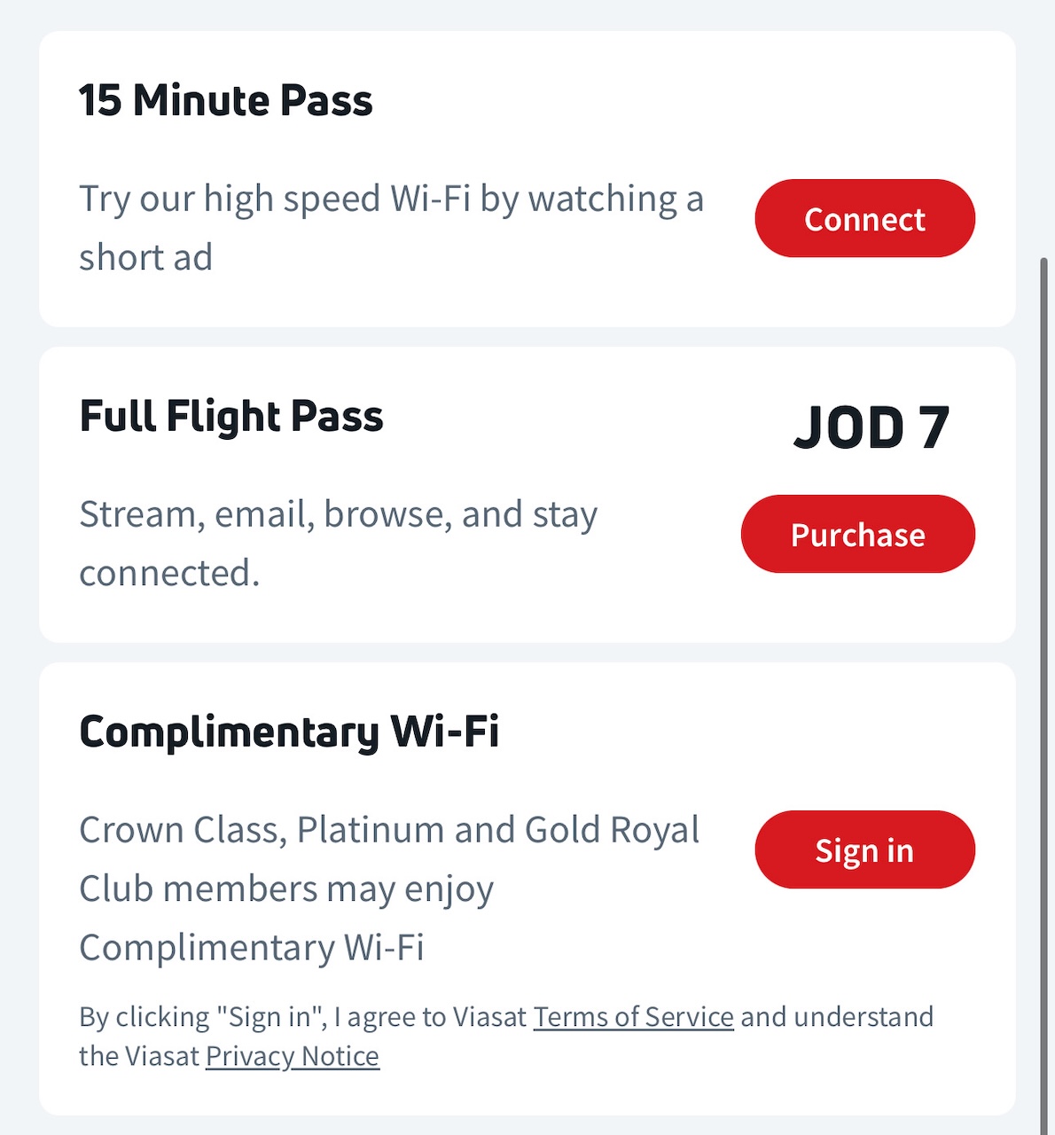The height and width of the screenshot is (1135, 1055).
Task: Purchase the Full Flight Pass
Action: tap(857, 534)
